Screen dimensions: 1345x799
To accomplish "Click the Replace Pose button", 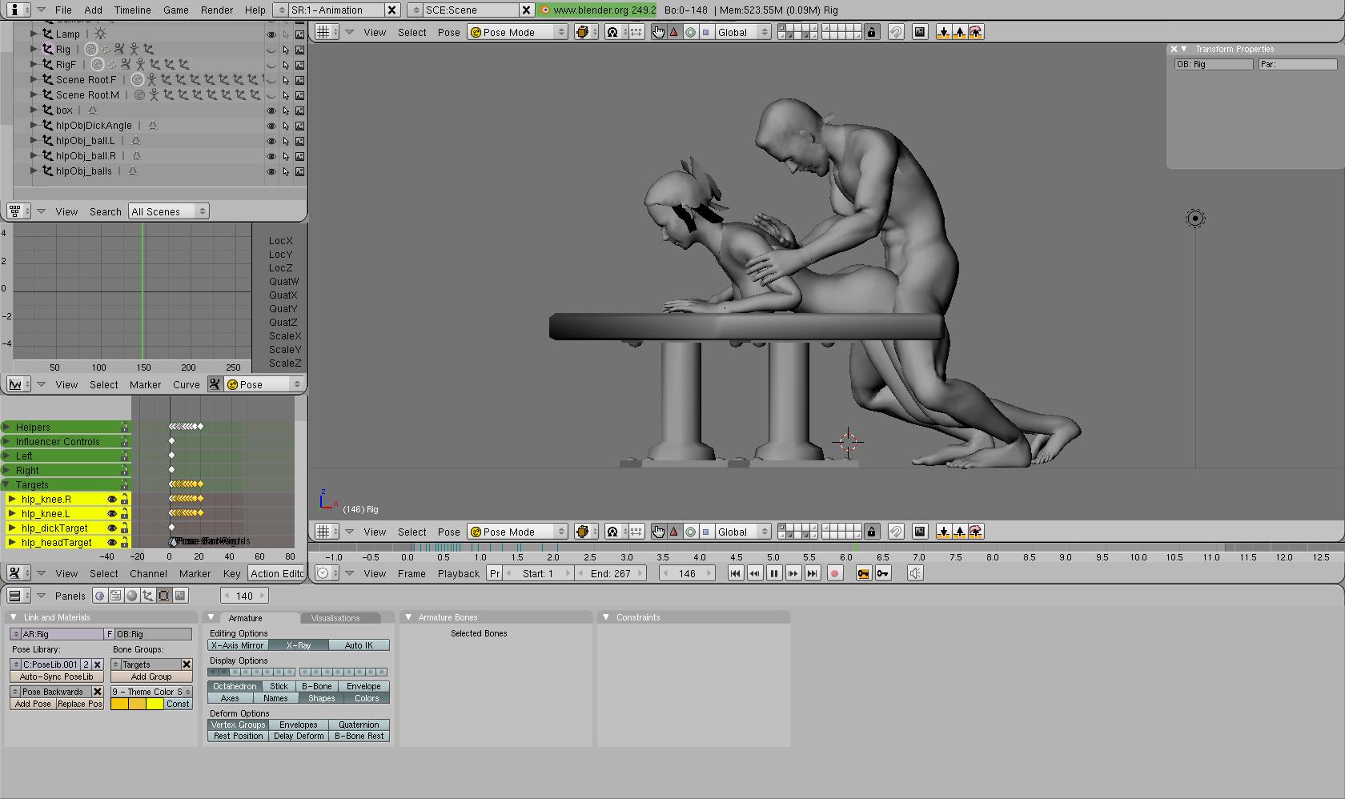I will coord(80,705).
